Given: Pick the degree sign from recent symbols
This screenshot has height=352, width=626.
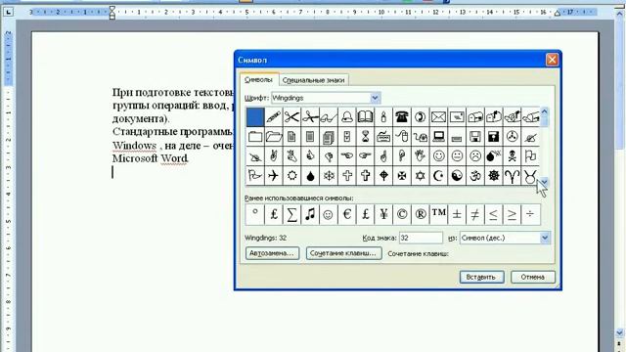Looking at the screenshot, I should (x=255, y=214).
